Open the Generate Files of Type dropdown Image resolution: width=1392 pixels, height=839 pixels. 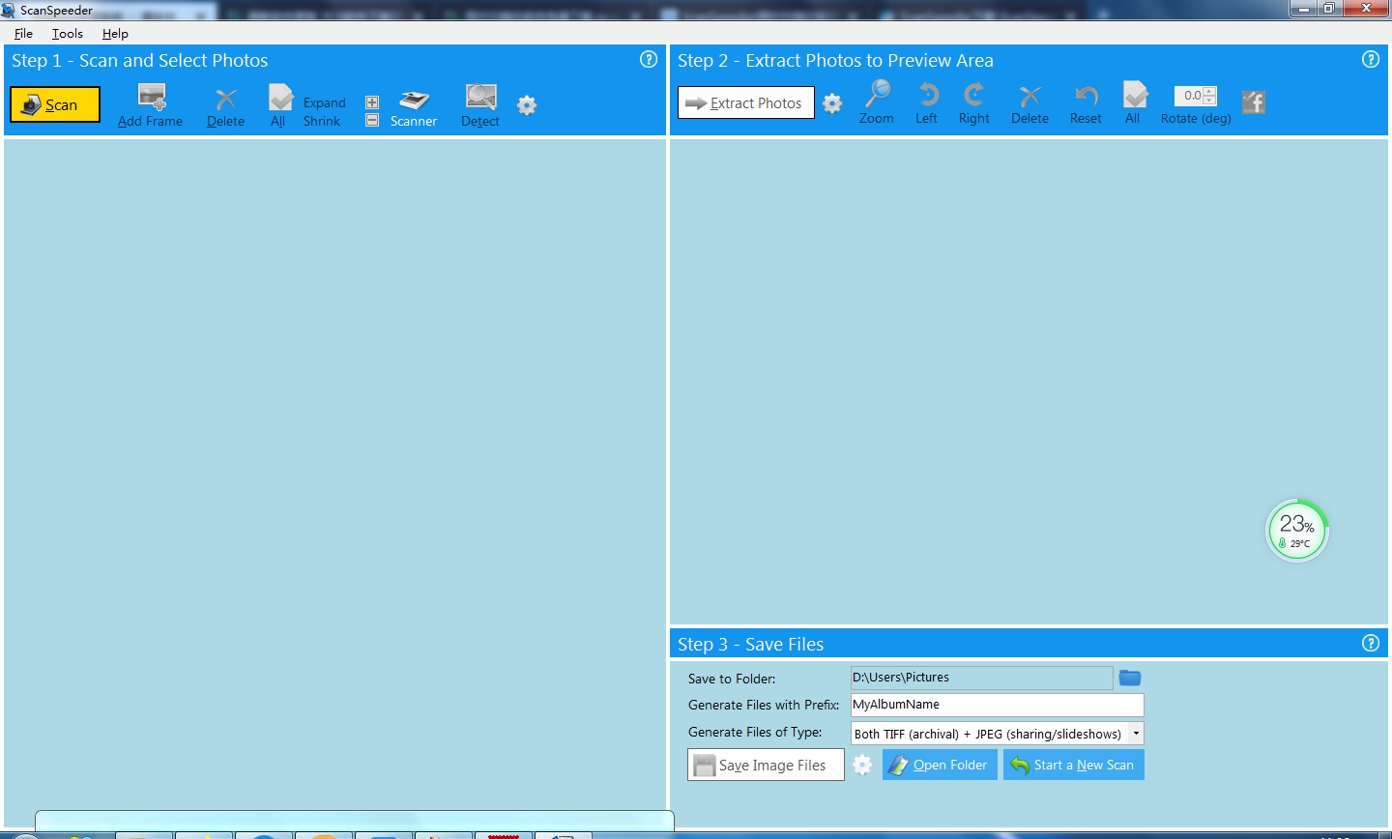point(1136,734)
